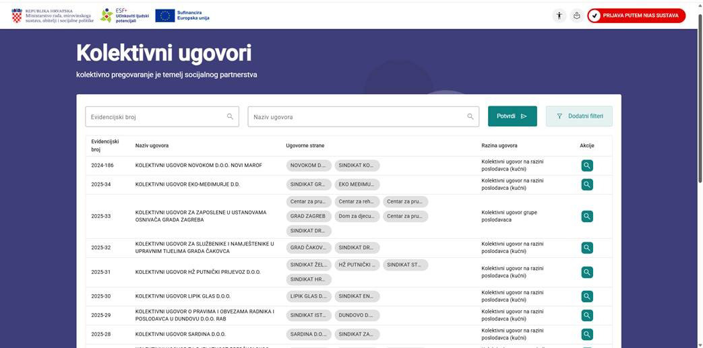Open details of Eko-Međimurje contract 2025-34
Screen dimensions: 703x348
[587, 184]
